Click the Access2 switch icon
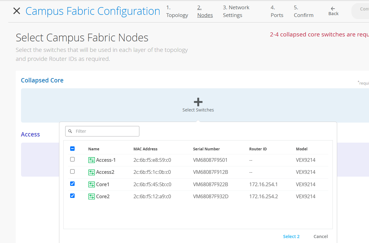This screenshot has width=369, height=243. coord(91,172)
